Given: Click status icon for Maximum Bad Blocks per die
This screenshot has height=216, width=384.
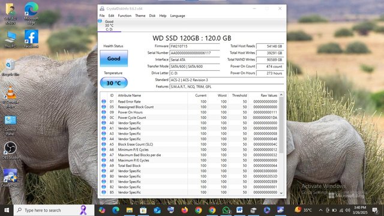Looking at the screenshot, I should click(x=104, y=155).
